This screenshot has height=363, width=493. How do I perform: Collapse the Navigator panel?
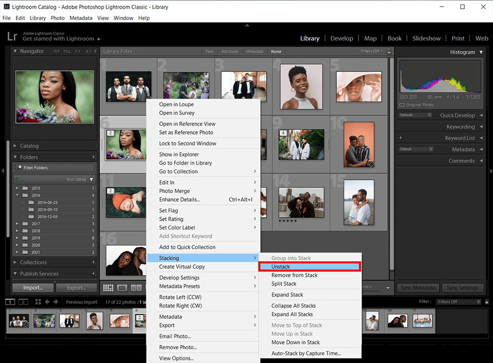pyautogui.click(x=15, y=51)
